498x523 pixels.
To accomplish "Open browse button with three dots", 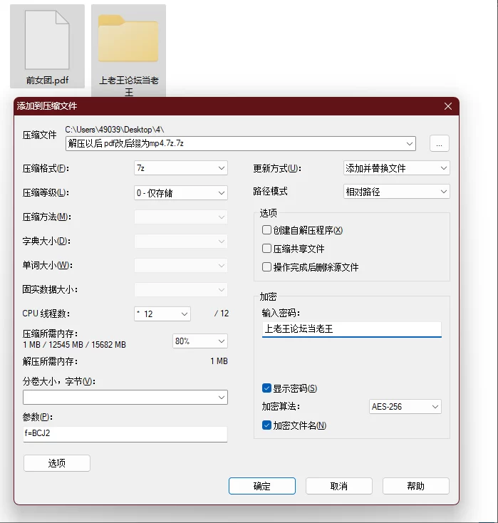I will click(440, 144).
